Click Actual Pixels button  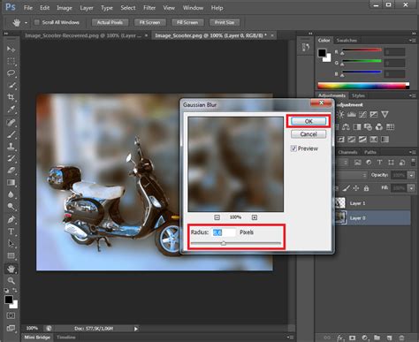coord(110,22)
